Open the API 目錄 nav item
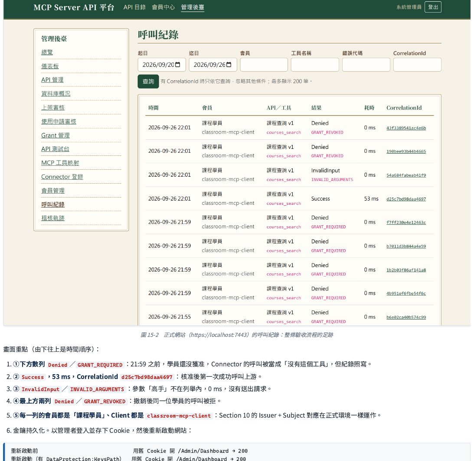The height and width of the screenshot is (461, 474). (134, 7)
